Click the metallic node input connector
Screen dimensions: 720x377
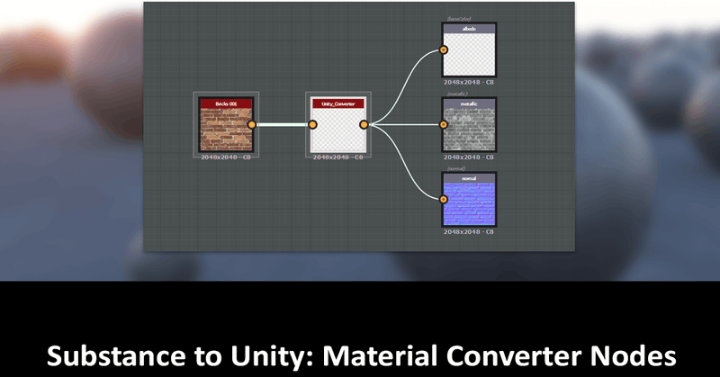click(444, 124)
